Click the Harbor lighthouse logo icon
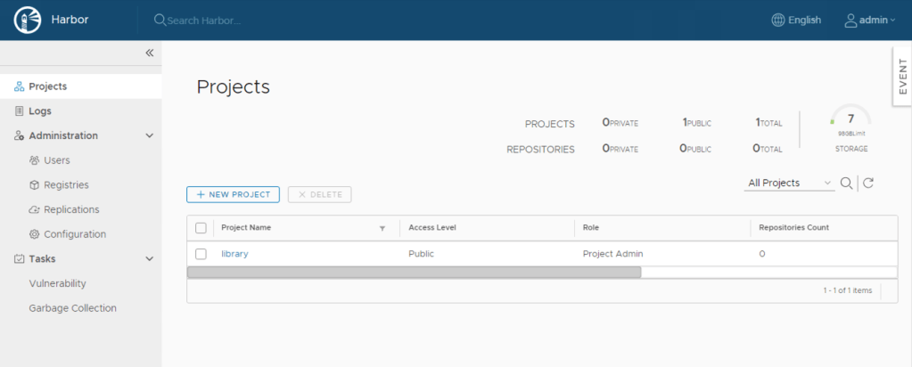Screen dimensions: 912x367 click(x=28, y=20)
